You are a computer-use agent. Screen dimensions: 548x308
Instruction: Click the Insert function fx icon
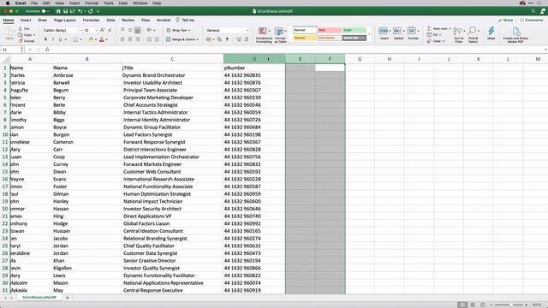click(47, 50)
